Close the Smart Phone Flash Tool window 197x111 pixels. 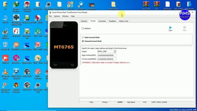pyautogui.click(x=192, y=12)
